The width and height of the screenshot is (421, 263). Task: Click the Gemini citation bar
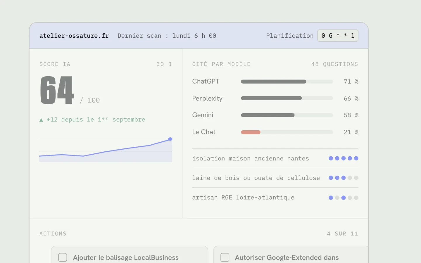click(287, 115)
